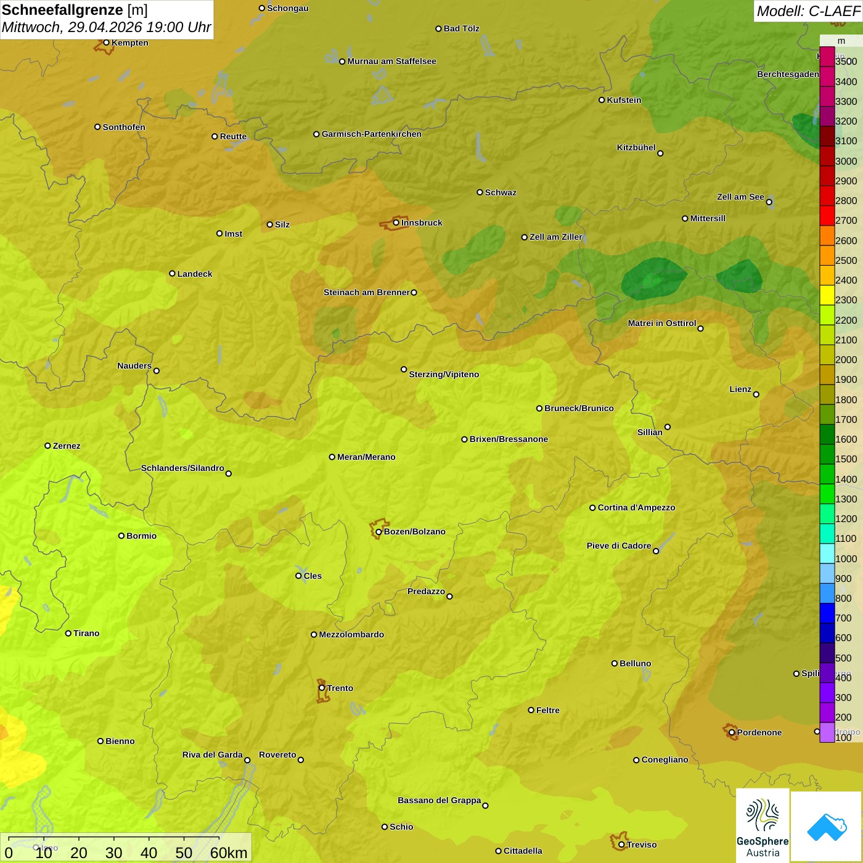Click the Matrei in Osttirol marker

click(700, 329)
